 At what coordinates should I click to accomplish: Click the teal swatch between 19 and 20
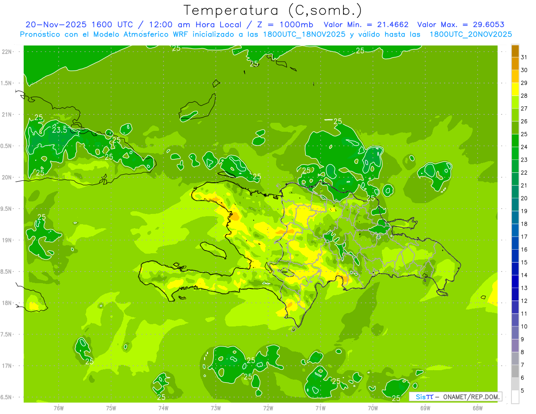[515, 205]
